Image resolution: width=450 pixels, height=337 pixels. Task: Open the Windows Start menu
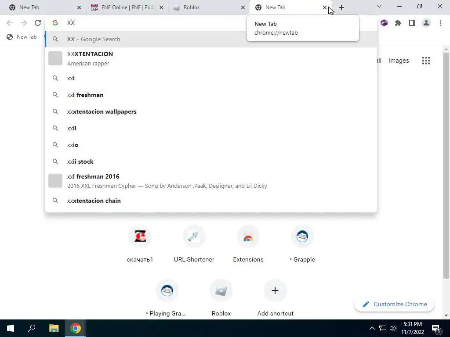pos(11,328)
